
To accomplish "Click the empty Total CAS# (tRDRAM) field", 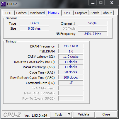I will click(71, 93).
